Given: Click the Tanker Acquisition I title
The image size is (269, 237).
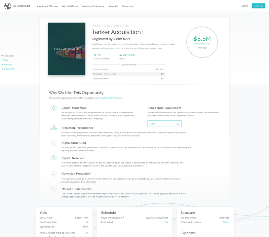Looking at the screenshot, I should [118, 32].
